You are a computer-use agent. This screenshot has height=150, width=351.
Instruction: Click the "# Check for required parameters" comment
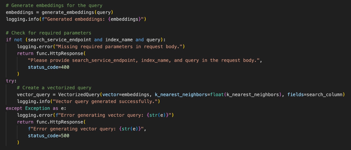(48, 33)
